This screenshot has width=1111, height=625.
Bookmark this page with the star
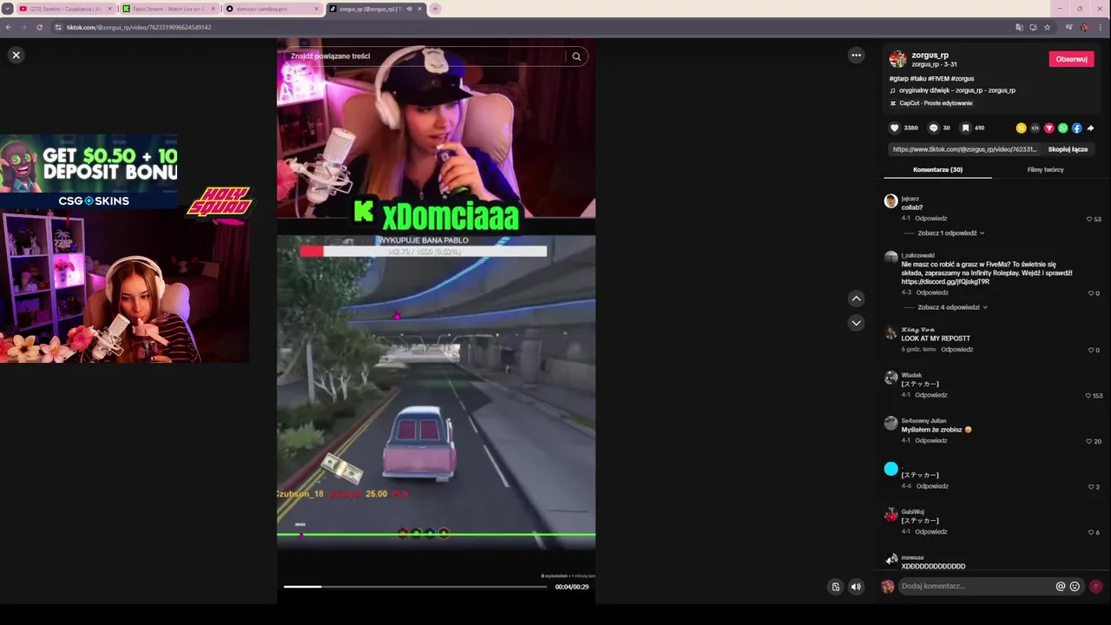pyautogui.click(x=1048, y=27)
